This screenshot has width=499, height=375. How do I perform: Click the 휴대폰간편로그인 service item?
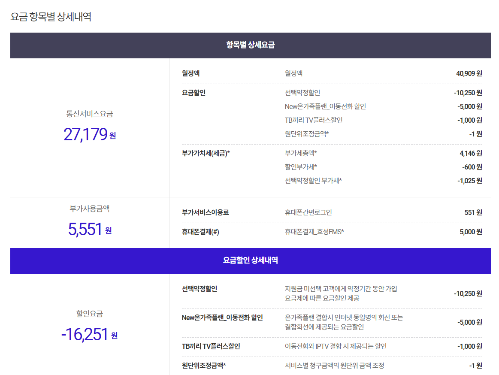coord(308,212)
